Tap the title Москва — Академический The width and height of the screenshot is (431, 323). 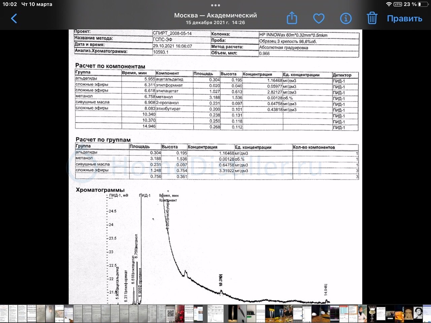point(215,15)
